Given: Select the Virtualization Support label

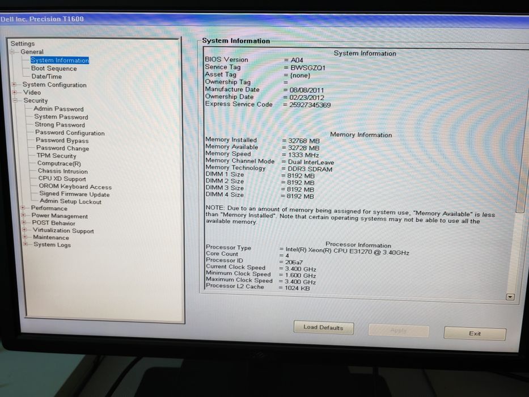Looking at the screenshot, I should coord(64,231).
